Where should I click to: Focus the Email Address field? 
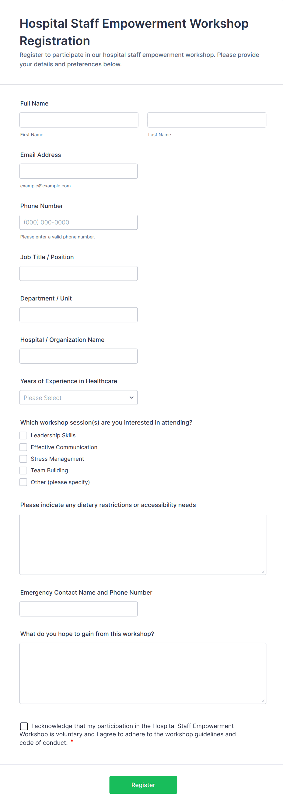[x=79, y=171]
